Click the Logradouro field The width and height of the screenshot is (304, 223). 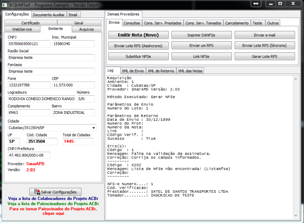pos(41,99)
